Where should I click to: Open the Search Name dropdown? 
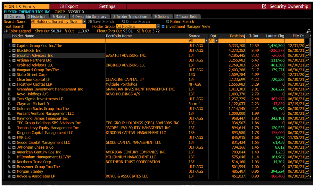pyautogui.click(x=85, y=22)
